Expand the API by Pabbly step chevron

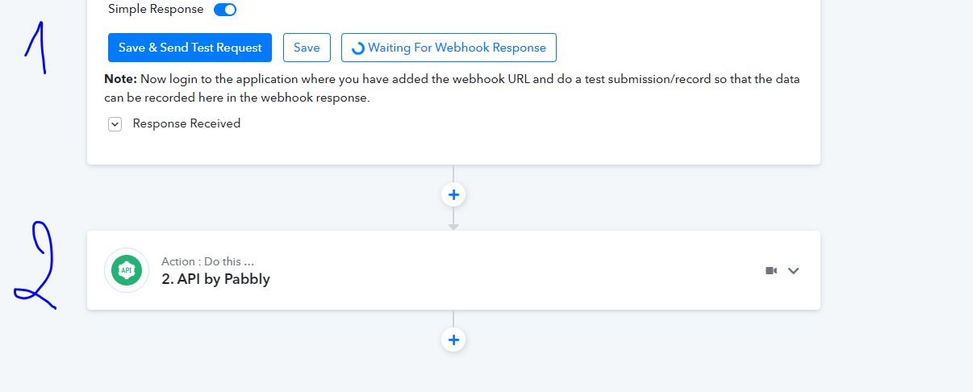[793, 271]
